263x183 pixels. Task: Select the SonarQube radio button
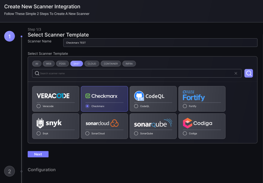136,133
